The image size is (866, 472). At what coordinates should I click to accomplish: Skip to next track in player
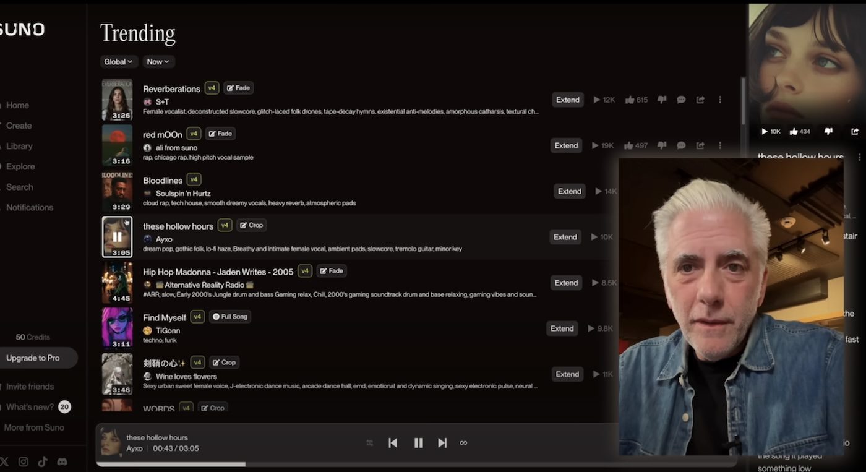coord(442,443)
